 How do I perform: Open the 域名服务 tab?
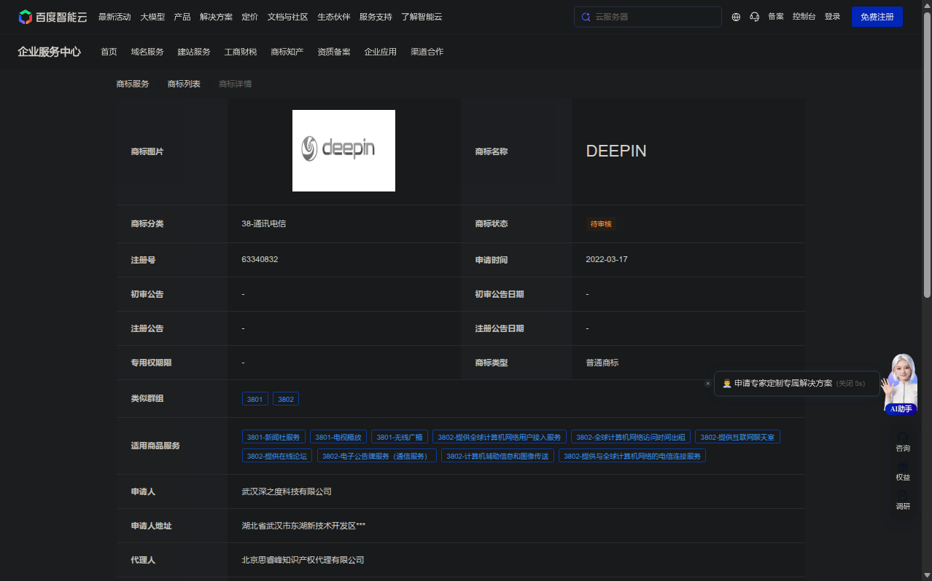pos(147,52)
